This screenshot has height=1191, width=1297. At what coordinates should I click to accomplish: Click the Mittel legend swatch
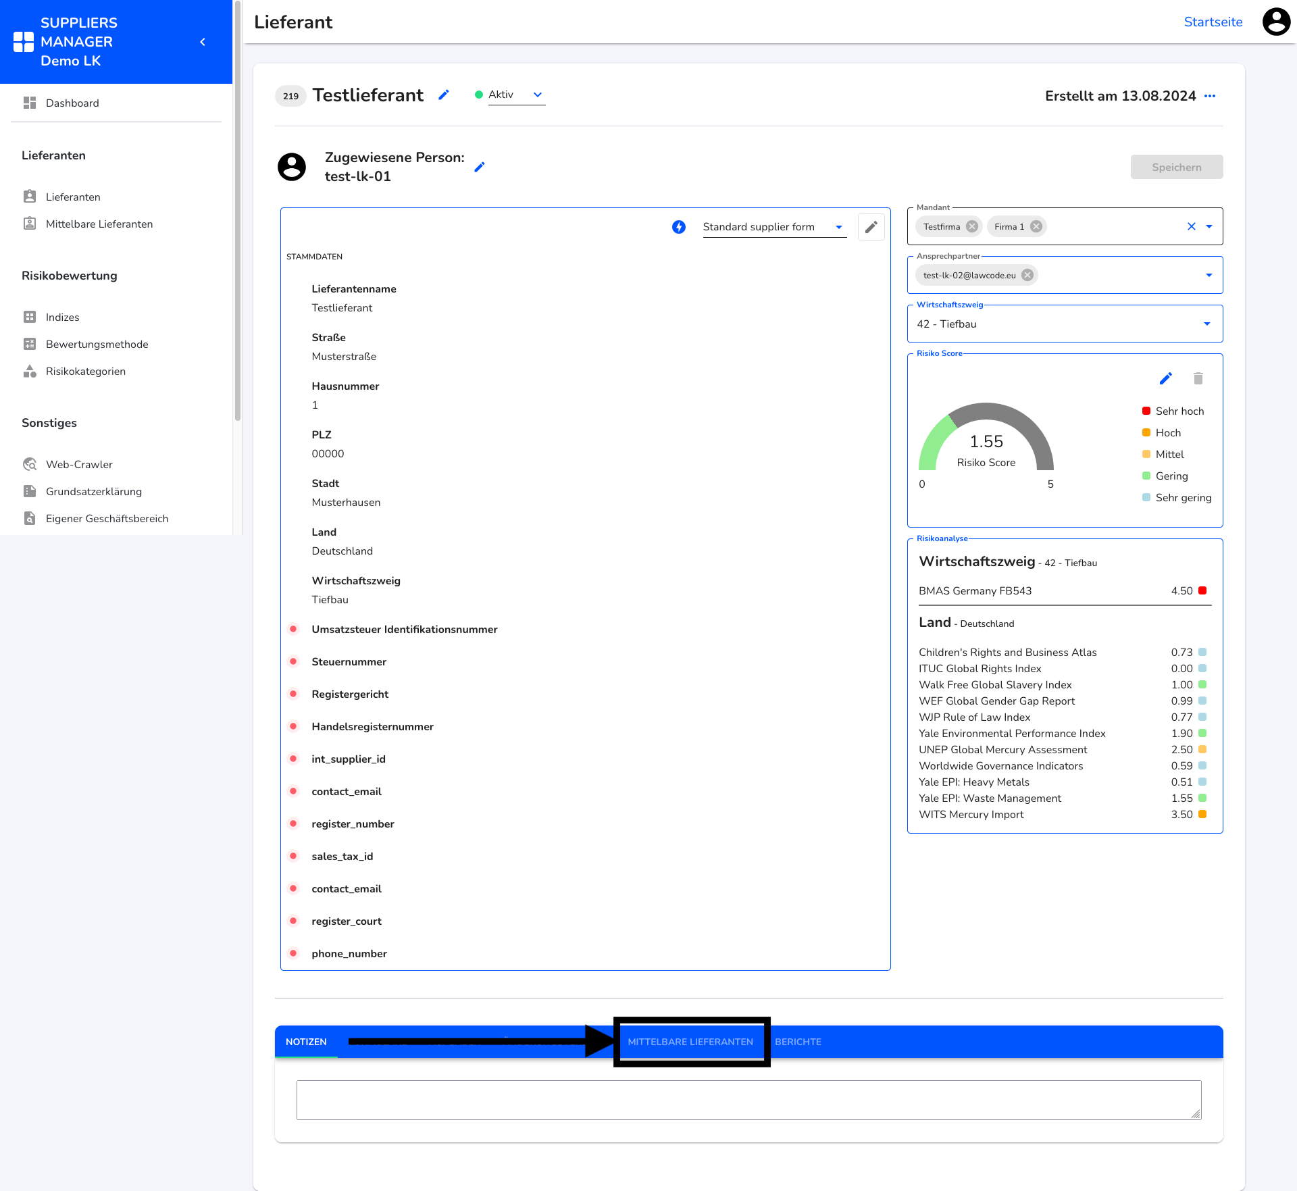[1146, 454]
